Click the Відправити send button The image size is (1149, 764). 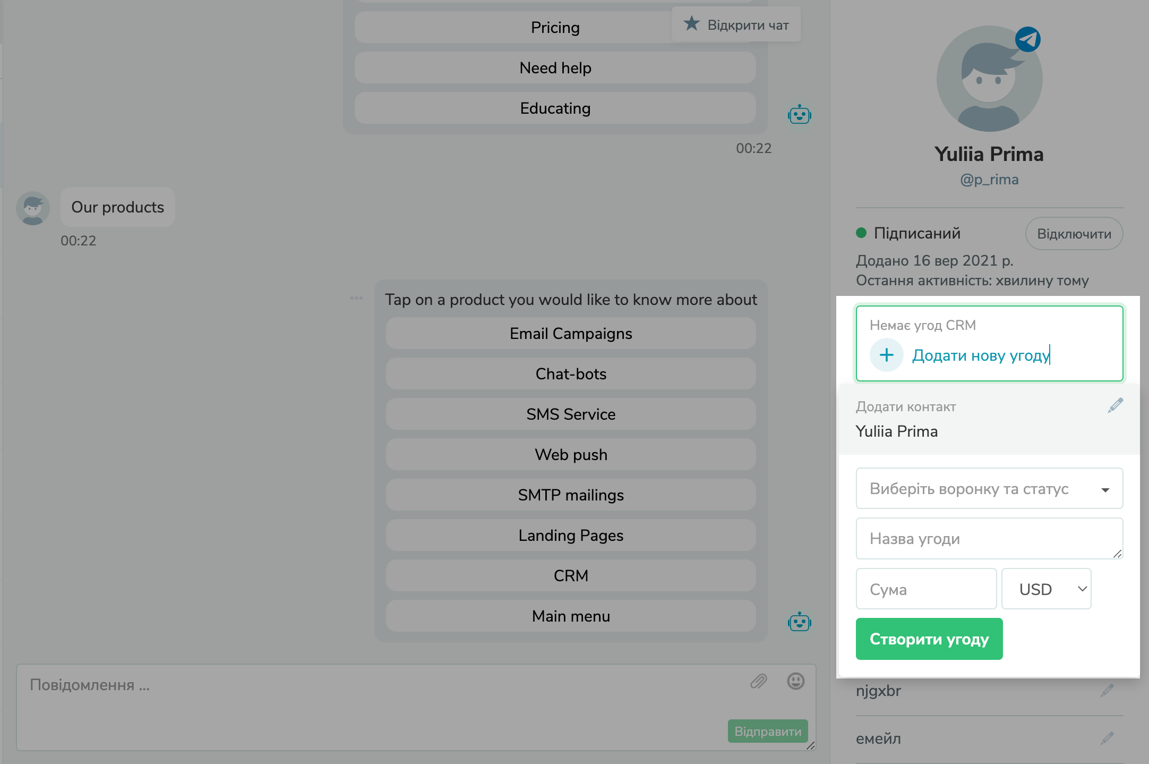pos(768,731)
